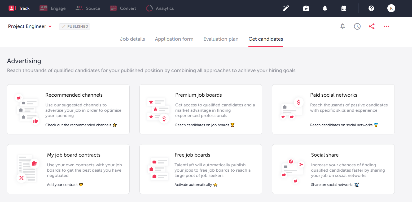Viewport: 412px width, 202px height.
Task: Open the job activity history clock icon
Action: (x=357, y=26)
